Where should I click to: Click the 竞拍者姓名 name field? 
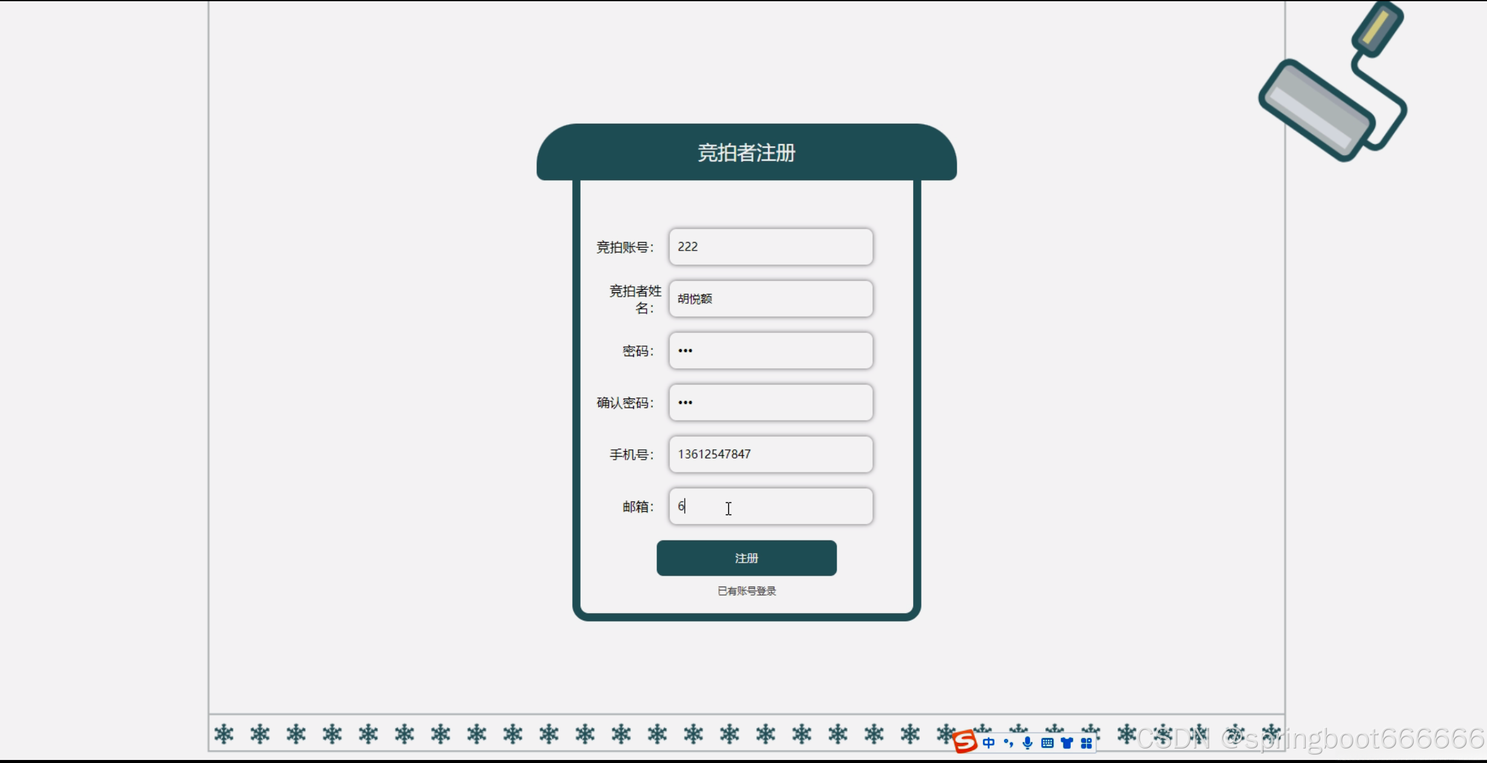pos(770,298)
